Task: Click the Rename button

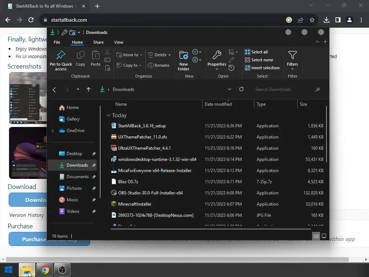Action: 159,65
